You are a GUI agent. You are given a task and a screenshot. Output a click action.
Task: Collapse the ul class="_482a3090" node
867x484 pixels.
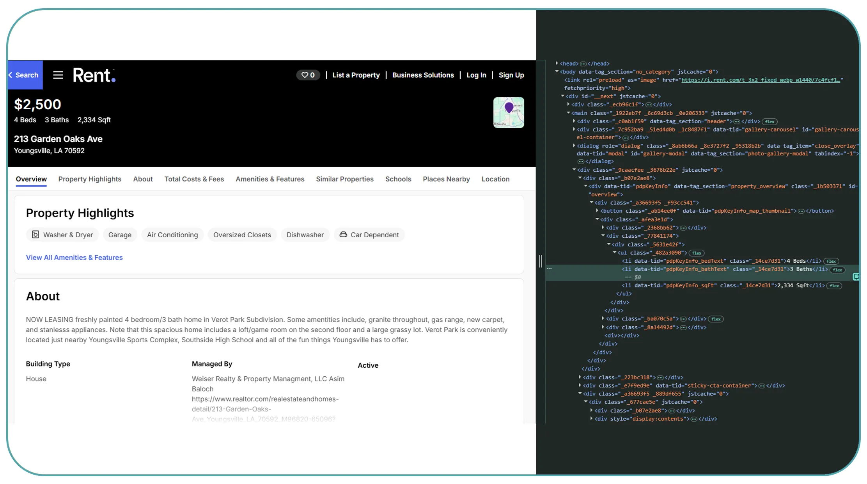(615, 253)
